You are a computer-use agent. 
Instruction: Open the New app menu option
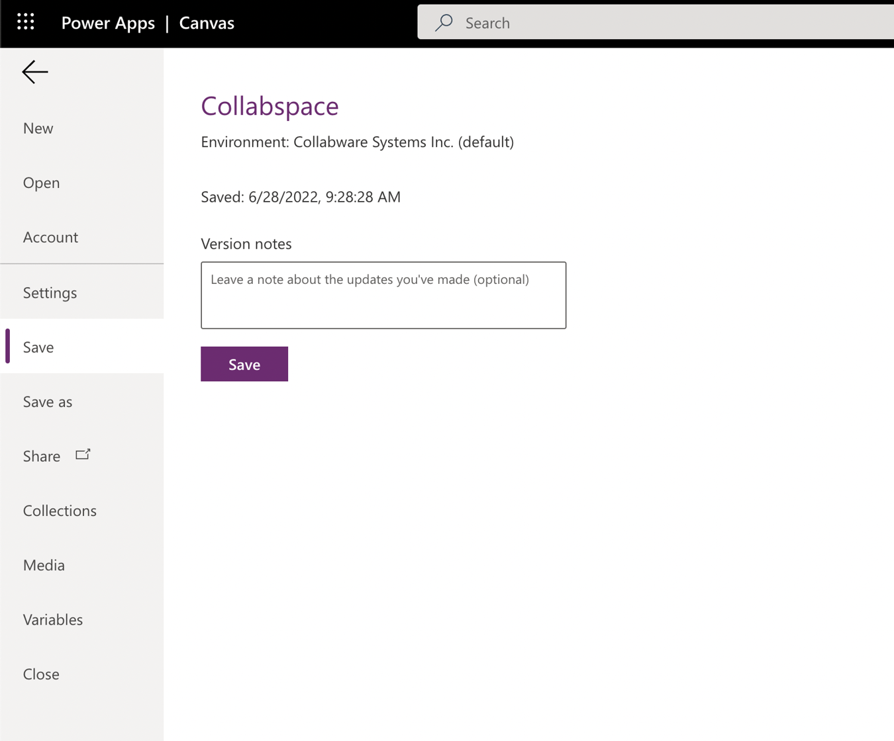pos(38,128)
